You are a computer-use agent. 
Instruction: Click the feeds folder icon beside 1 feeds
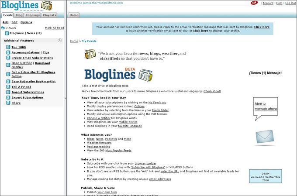coord(3,28)
